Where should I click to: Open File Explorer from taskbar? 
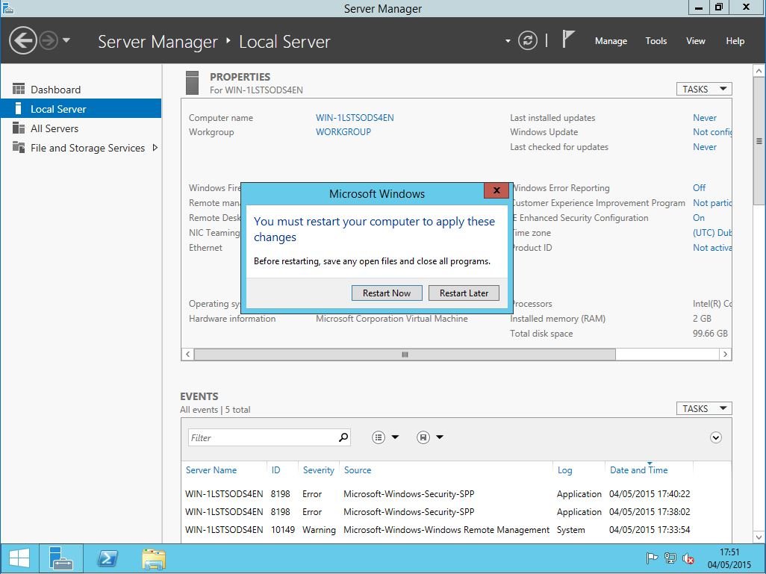[x=154, y=558]
